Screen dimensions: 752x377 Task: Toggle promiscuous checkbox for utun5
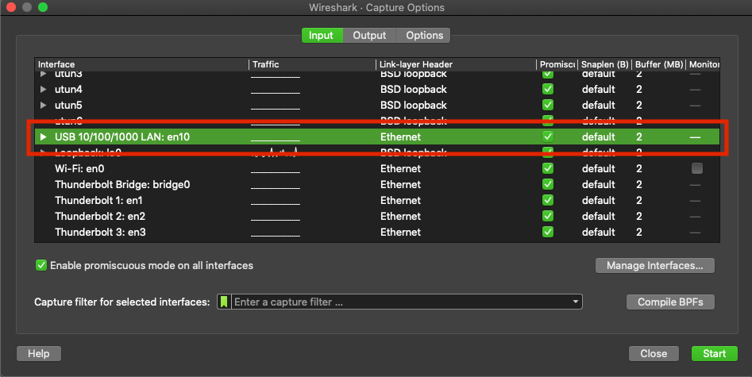point(548,105)
